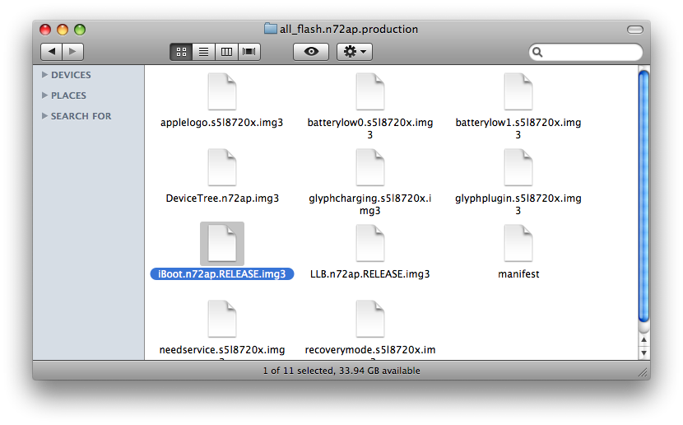Select the LLB.n72ap.RELEASE.img3 file icon

pyautogui.click(x=369, y=243)
